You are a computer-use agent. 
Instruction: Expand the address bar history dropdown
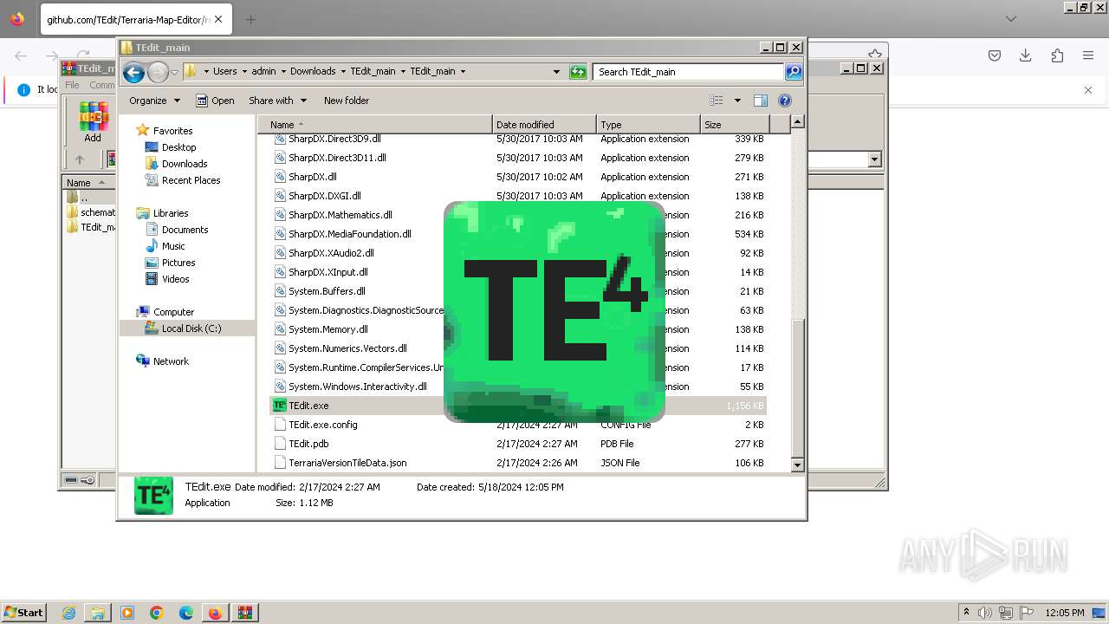[x=556, y=72]
